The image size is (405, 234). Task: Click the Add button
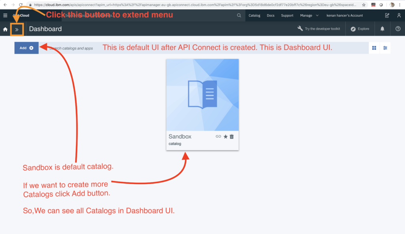(26, 48)
